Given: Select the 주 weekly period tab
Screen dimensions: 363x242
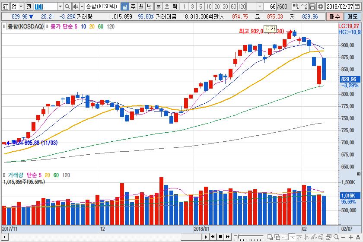Looking at the screenshot, I should coord(133,6).
